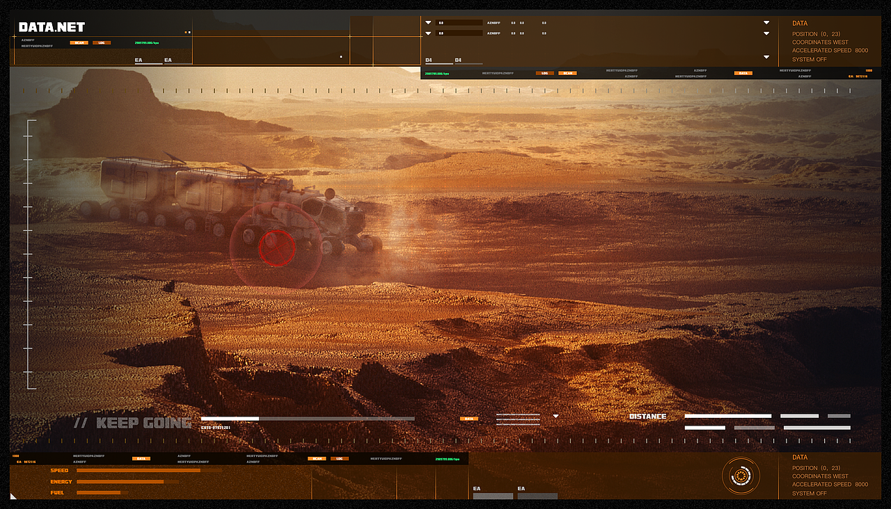Click the DATA heading in the top-right panel

pyautogui.click(x=800, y=24)
